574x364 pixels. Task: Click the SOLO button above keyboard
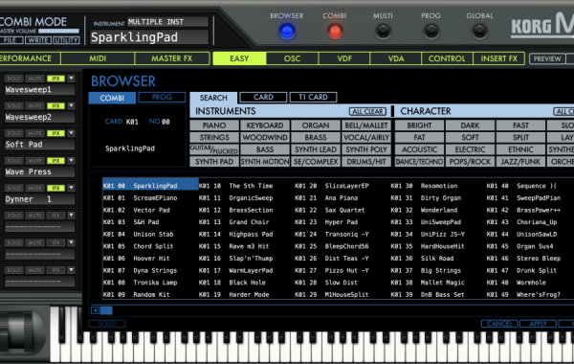pyautogui.click(x=107, y=324)
